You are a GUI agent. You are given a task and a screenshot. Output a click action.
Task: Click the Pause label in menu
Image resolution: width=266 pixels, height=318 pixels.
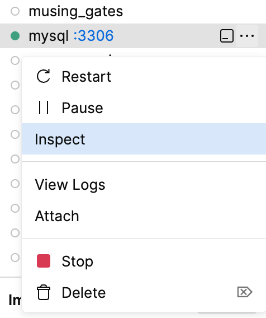(82, 108)
